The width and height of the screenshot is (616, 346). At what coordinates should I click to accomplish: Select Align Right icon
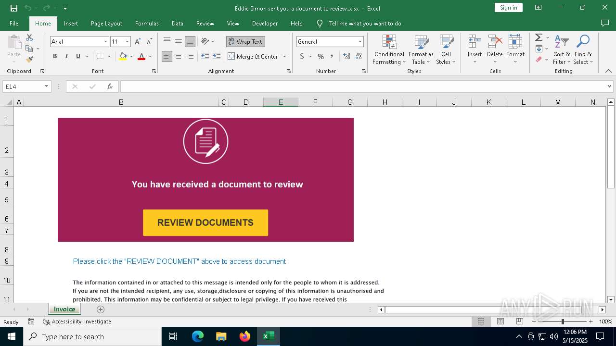190,56
